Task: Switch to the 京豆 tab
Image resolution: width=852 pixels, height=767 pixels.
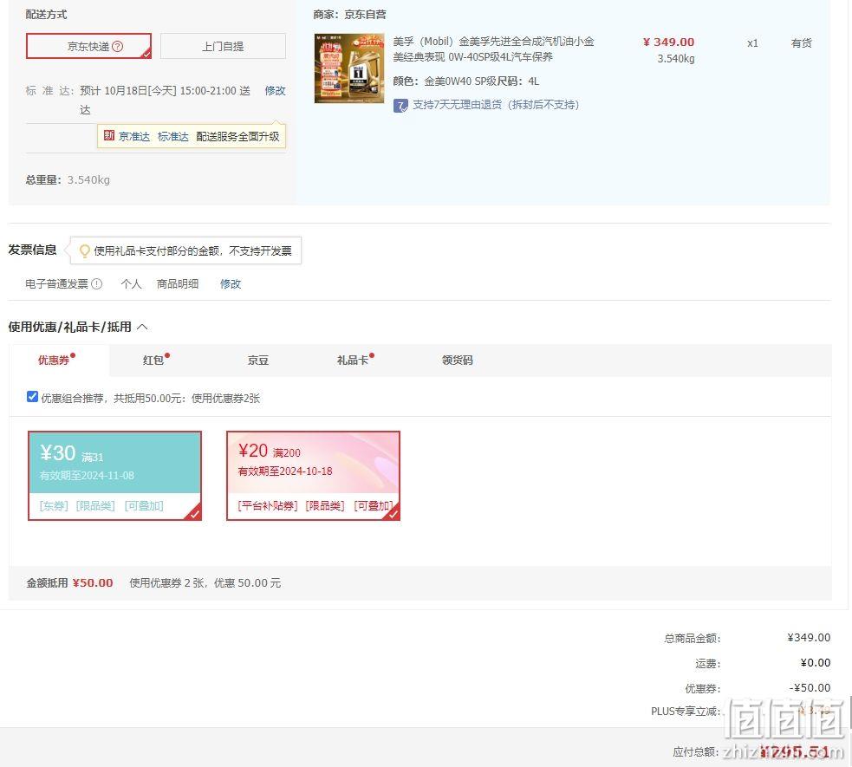Action: click(x=258, y=361)
